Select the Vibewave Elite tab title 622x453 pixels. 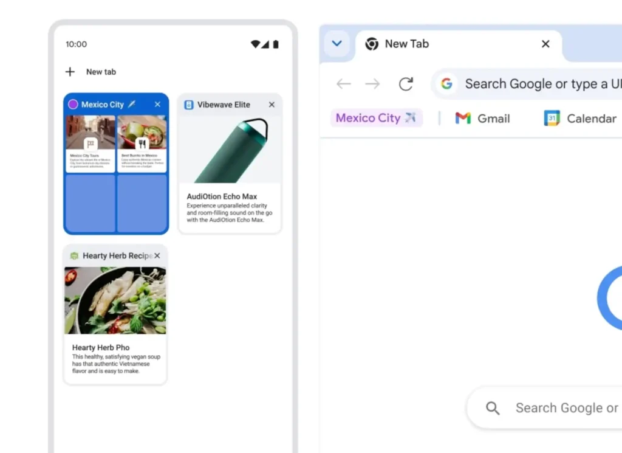coord(224,105)
